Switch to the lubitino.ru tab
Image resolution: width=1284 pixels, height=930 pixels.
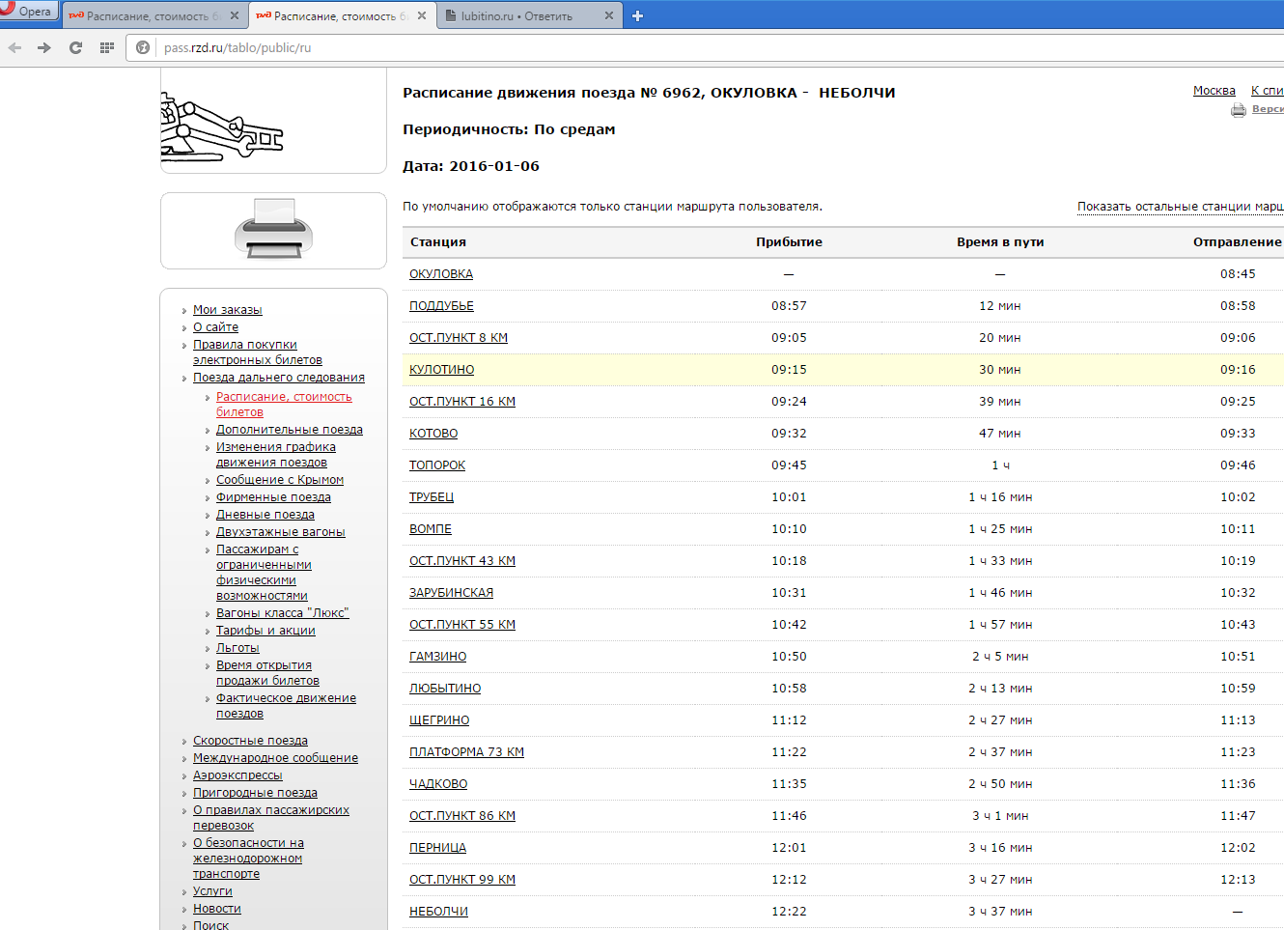[516, 16]
